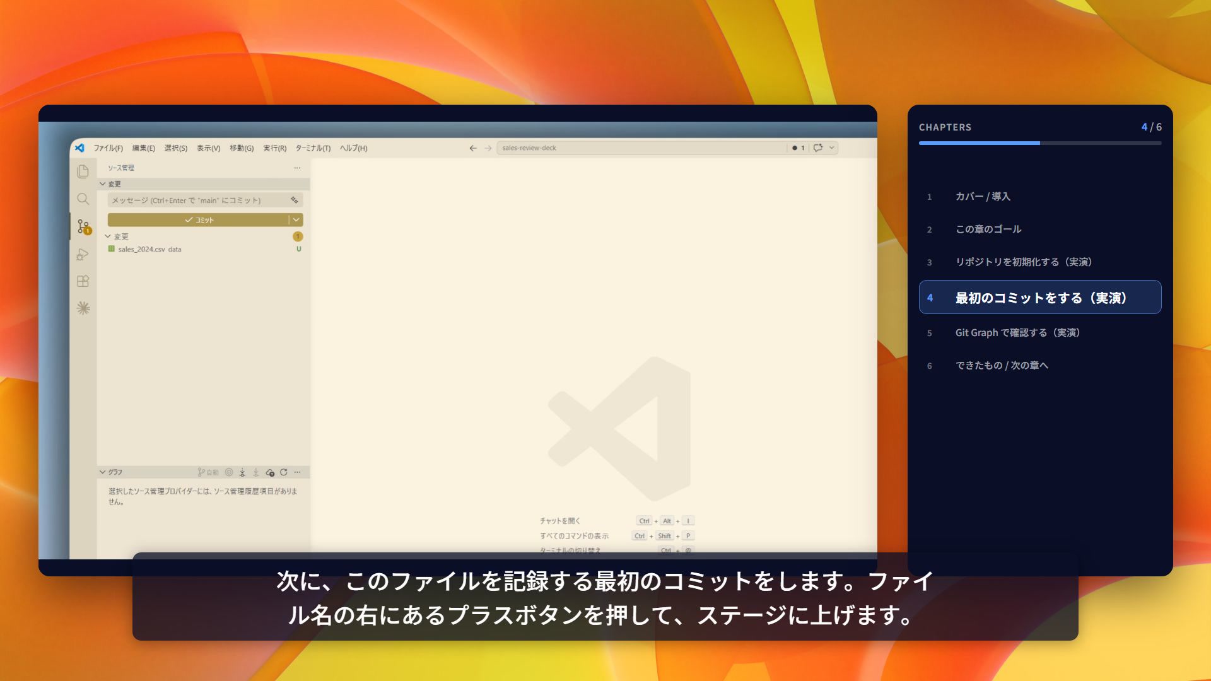Open the ターミナル(T) menu
Viewport: 1211px width, 681px height.
tap(313, 148)
